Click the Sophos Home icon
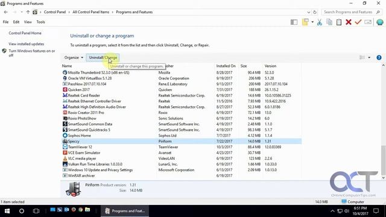Viewport: 386px width, 217px height. tap(65, 136)
